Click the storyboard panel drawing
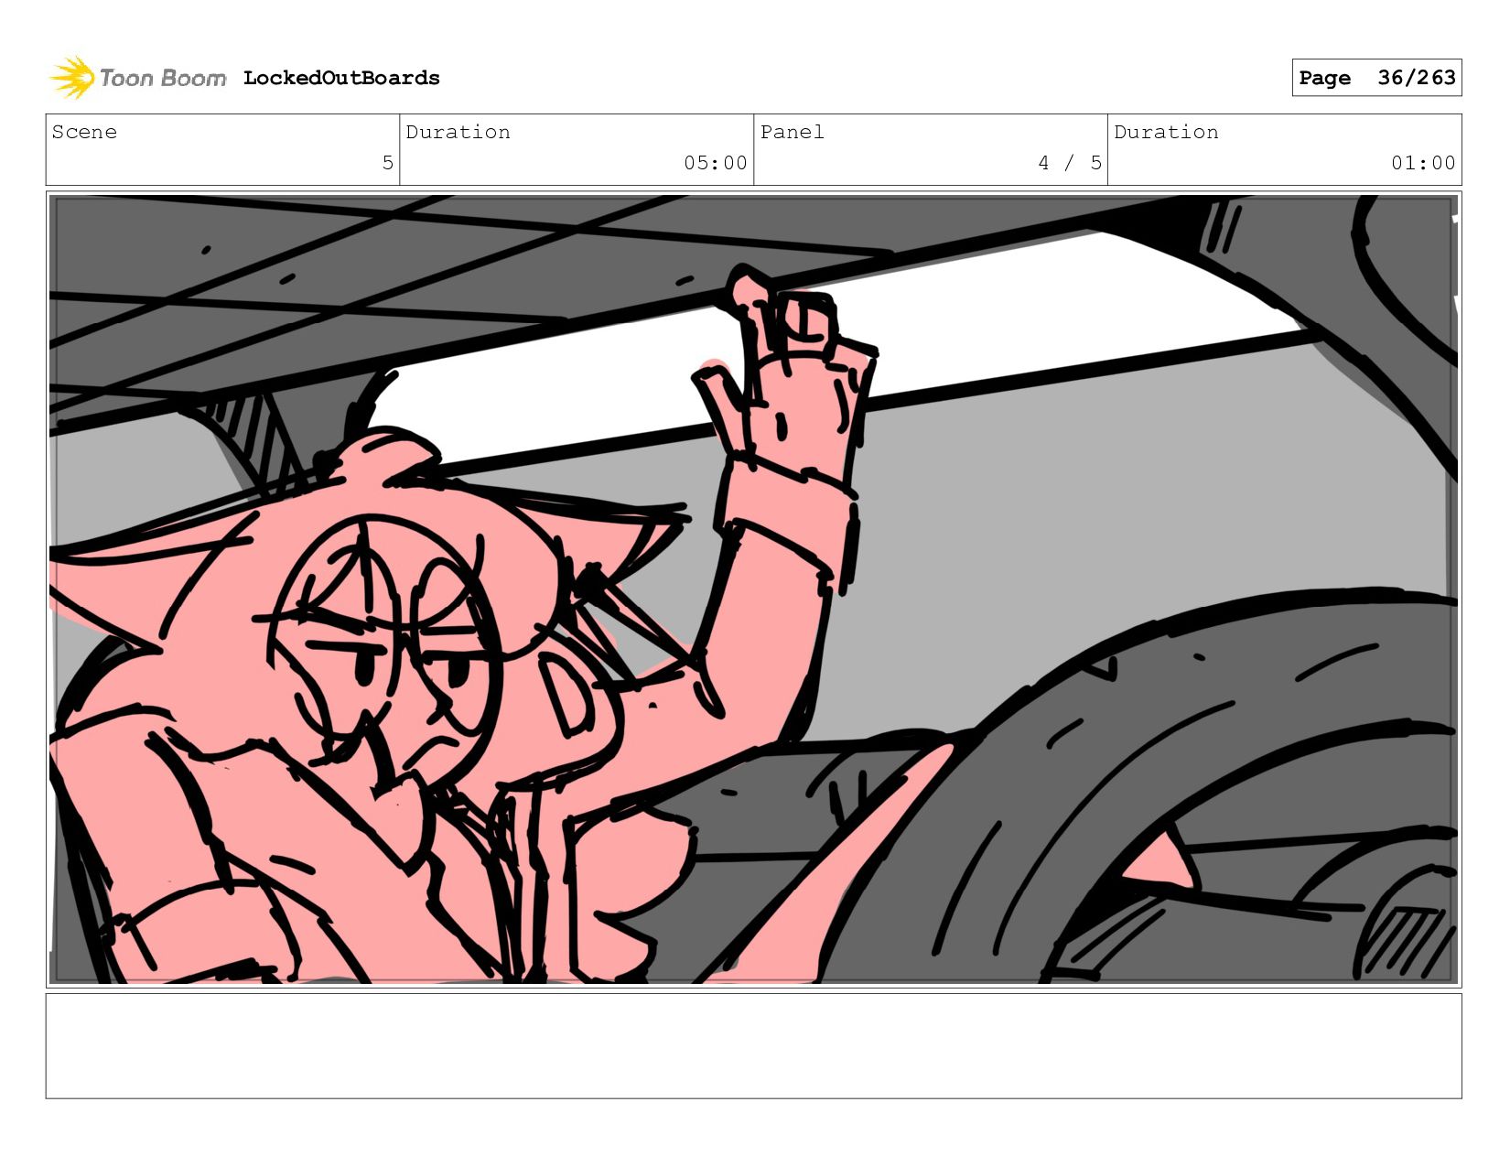 (x=754, y=589)
